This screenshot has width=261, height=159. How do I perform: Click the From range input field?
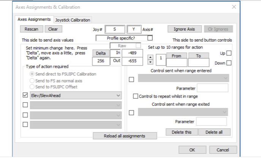(176, 62)
